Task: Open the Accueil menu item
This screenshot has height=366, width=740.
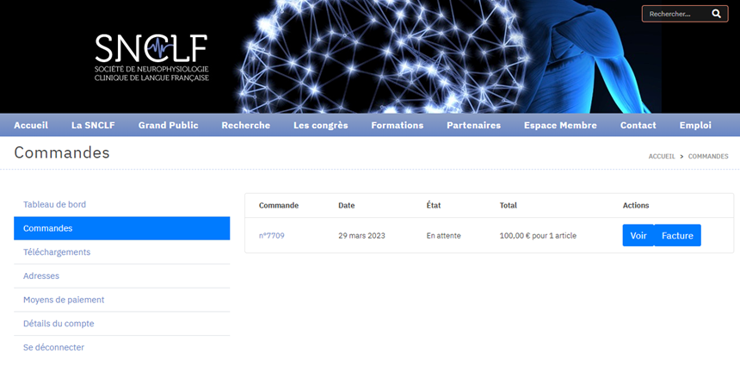Action: click(31, 125)
